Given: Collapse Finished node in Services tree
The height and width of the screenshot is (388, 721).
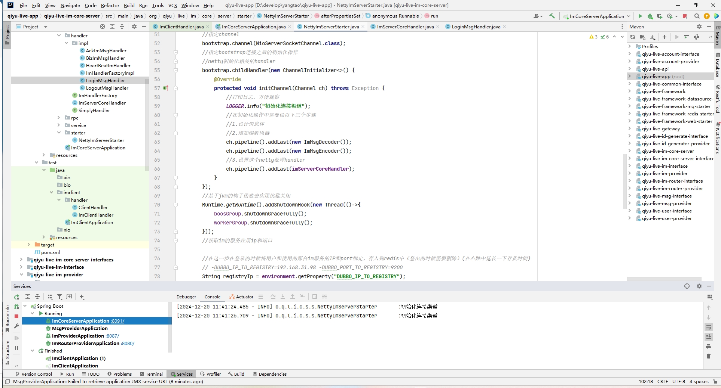Looking at the screenshot, I should click(x=33, y=351).
